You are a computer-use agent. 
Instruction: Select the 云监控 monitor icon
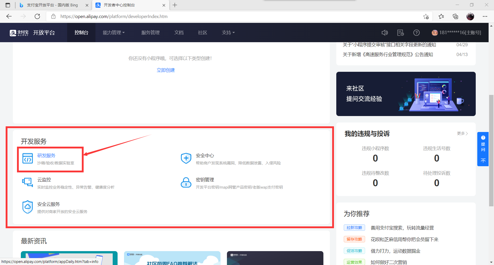pos(28,182)
